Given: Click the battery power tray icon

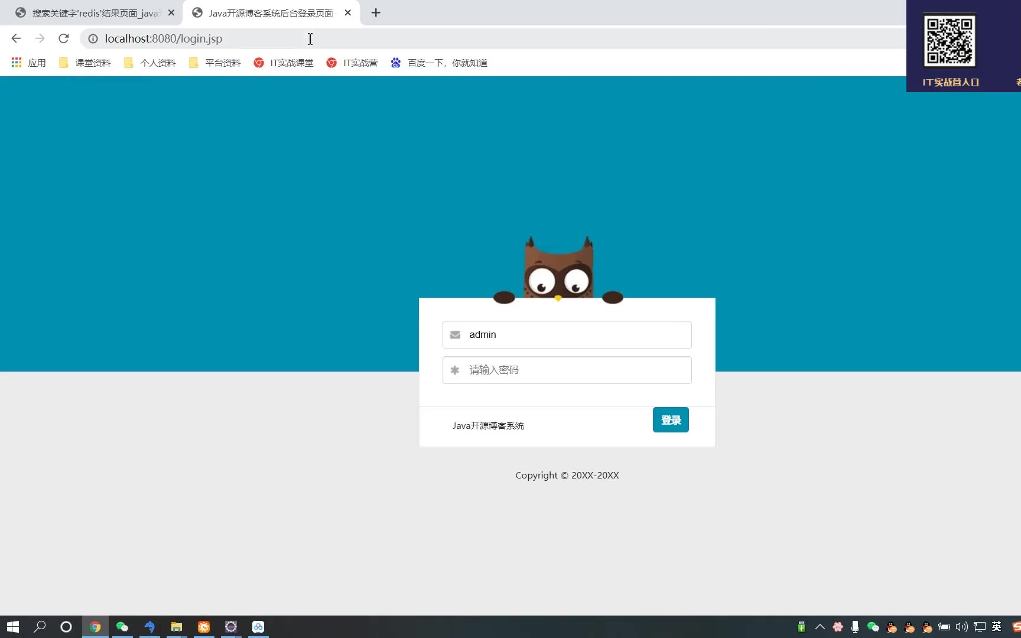Looking at the screenshot, I should (944, 627).
